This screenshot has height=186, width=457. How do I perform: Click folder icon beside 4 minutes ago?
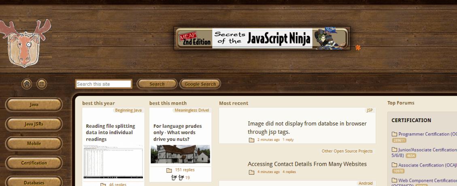point(251,172)
